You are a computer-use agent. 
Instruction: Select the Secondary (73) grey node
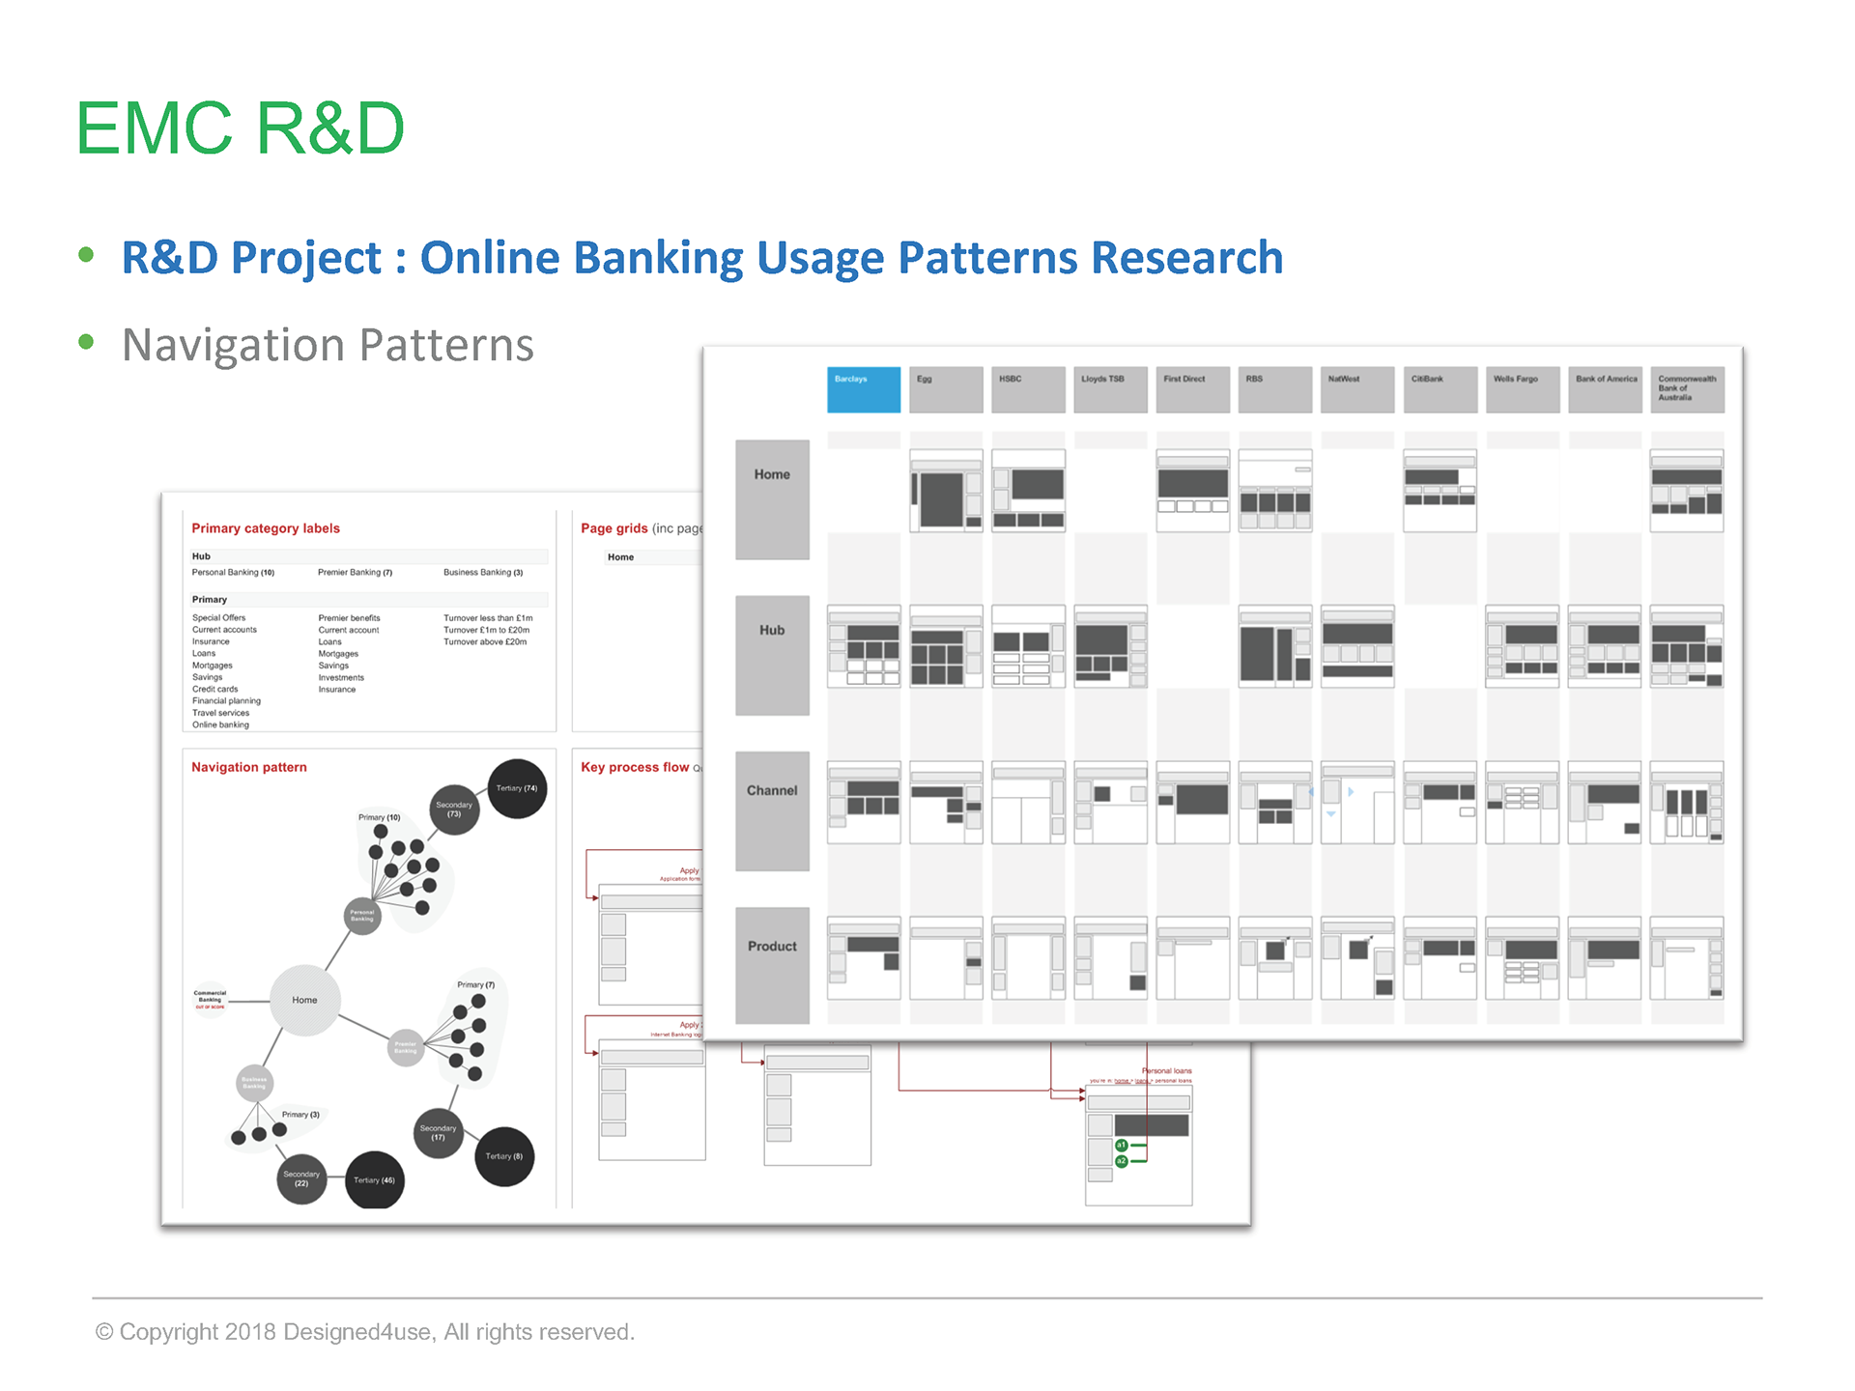click(x=454, y=809)
